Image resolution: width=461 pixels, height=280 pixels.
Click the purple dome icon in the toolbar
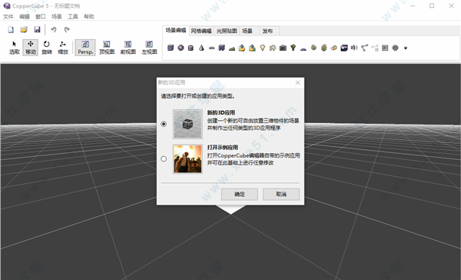pyautogui.click(x=303, y=48)
